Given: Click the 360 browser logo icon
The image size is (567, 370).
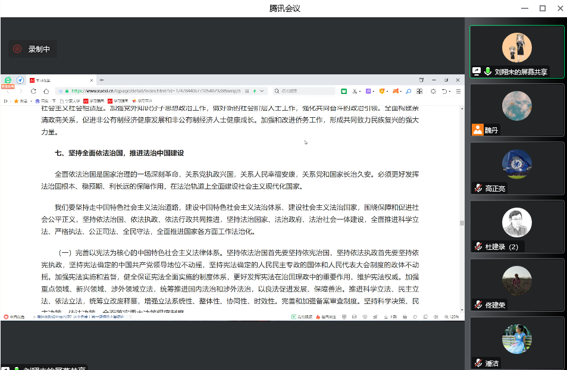Looking at the screenshot, I should coord(8,80).
